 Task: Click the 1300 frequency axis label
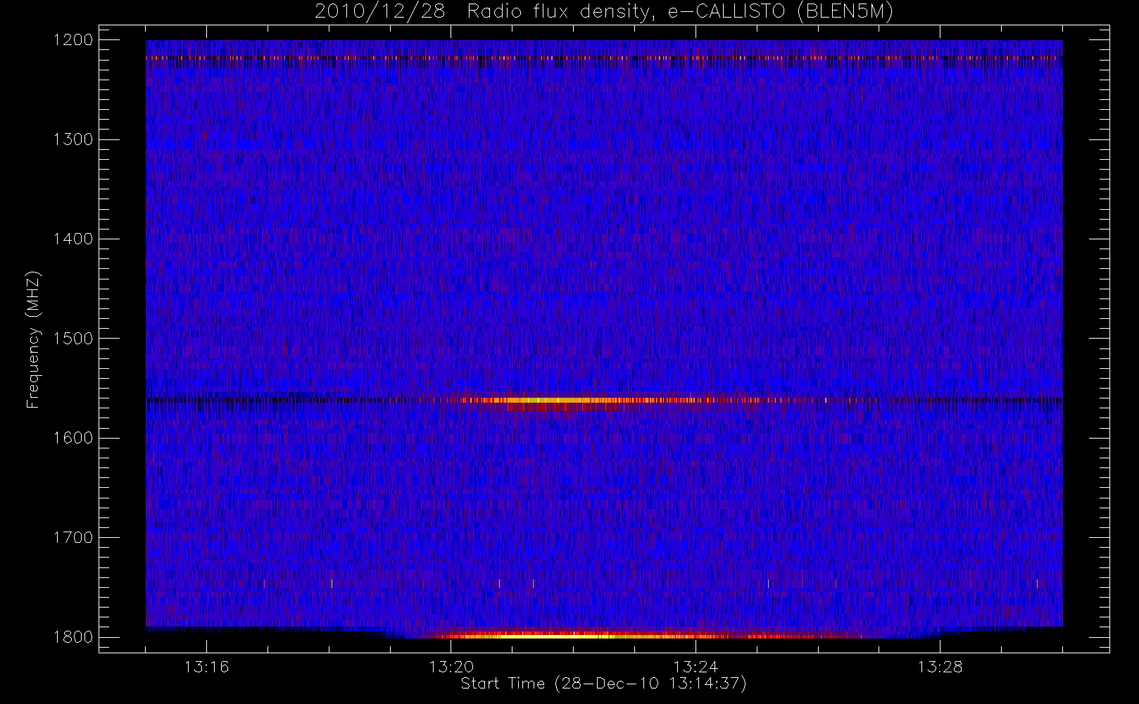73,139
